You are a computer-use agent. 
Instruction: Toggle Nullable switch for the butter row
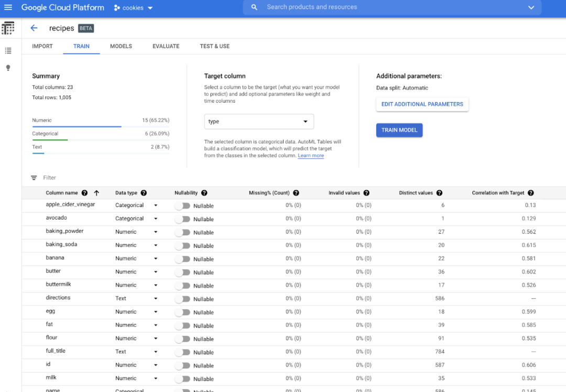[182, 273]
